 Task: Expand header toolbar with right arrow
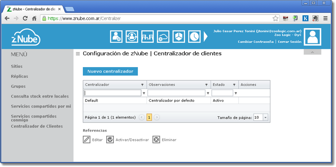(206, 36)
